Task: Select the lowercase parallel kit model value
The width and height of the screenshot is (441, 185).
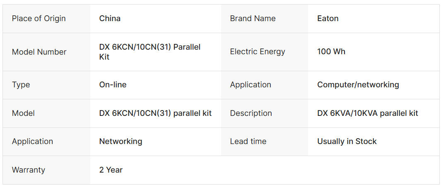Action: point(155,113)
